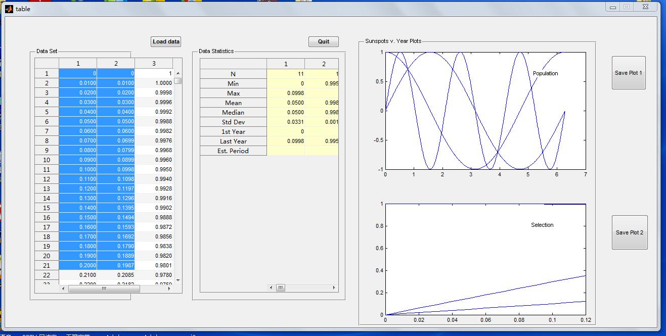Select the Max row header in Data Statistics
Screen dimensions: 666x336
click(x=233, y=93)
